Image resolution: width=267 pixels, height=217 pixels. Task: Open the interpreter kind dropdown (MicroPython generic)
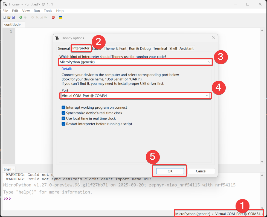point(135,62)
